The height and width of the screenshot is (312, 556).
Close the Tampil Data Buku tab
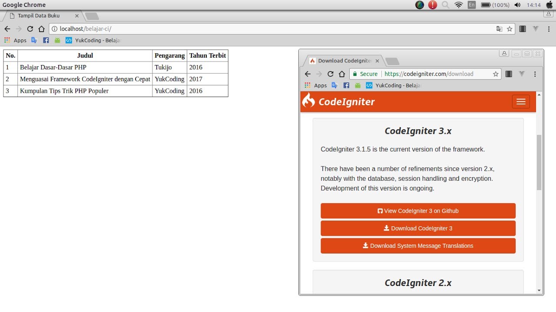click(x=77, y=16)
